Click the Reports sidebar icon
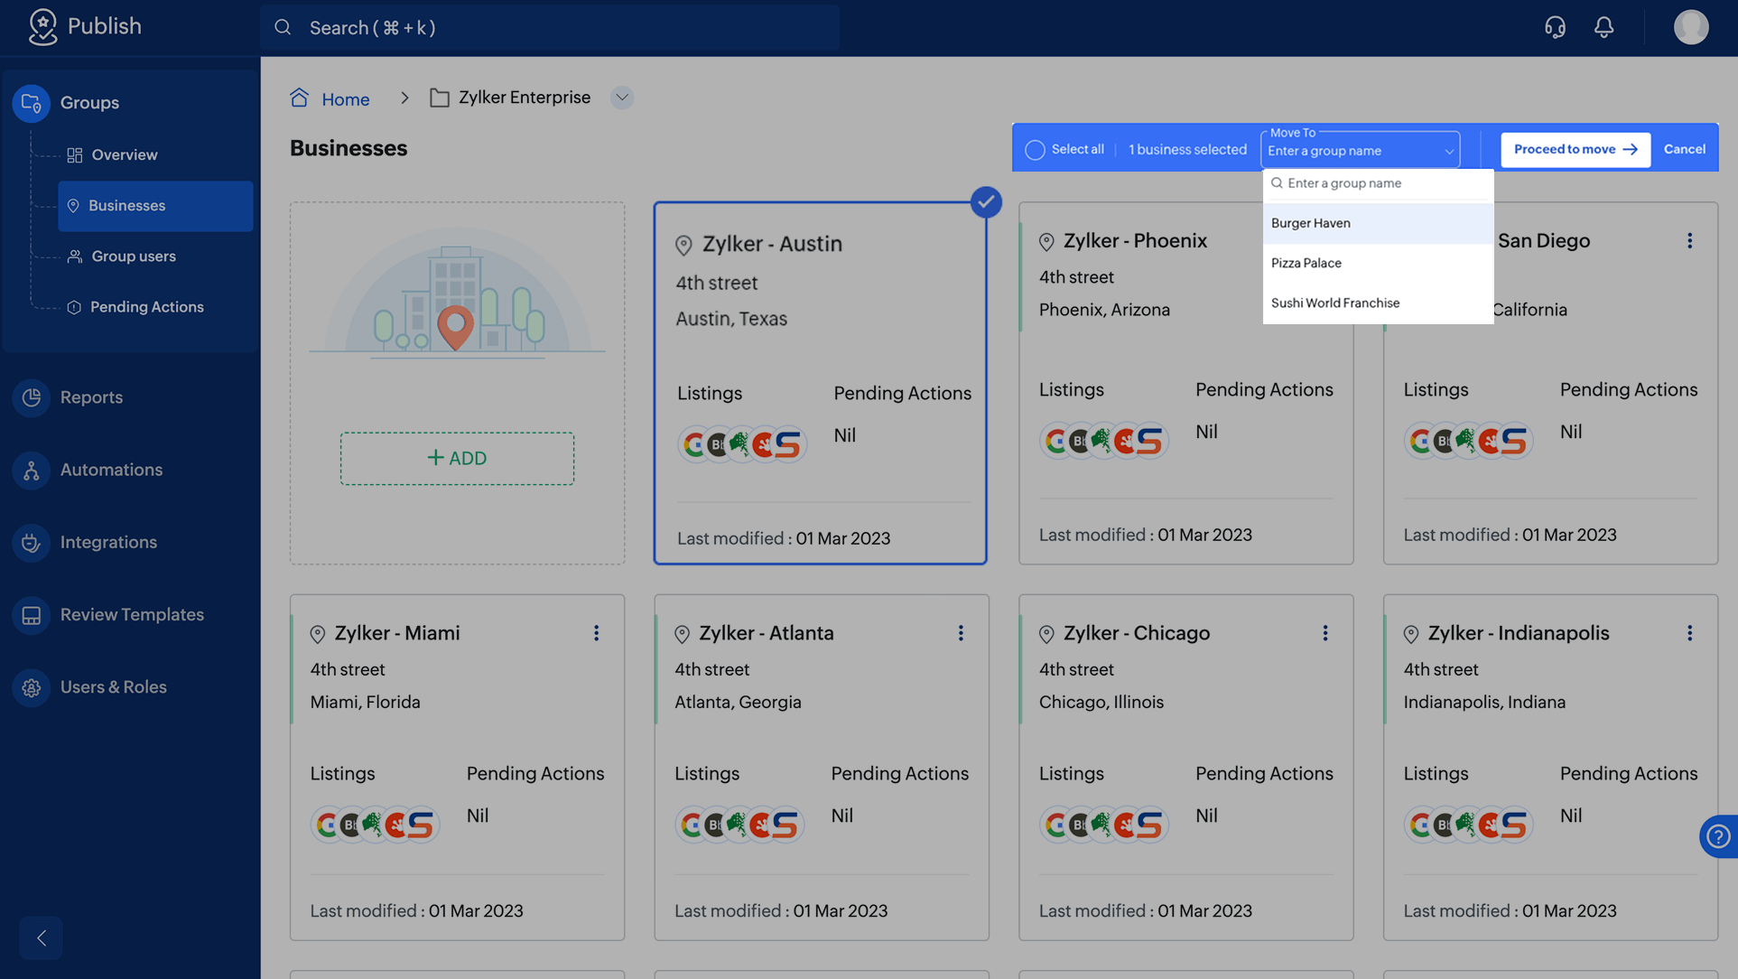The height and width of the screenshot is (979, 1738). point(32,397)
